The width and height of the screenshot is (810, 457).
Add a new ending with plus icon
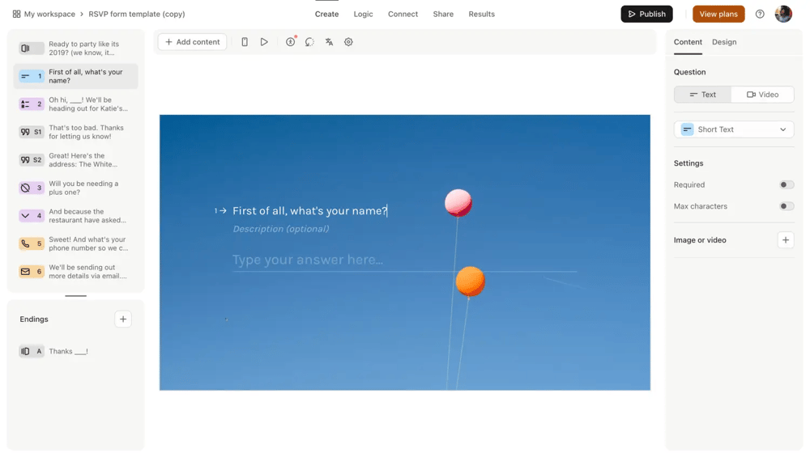123,319
